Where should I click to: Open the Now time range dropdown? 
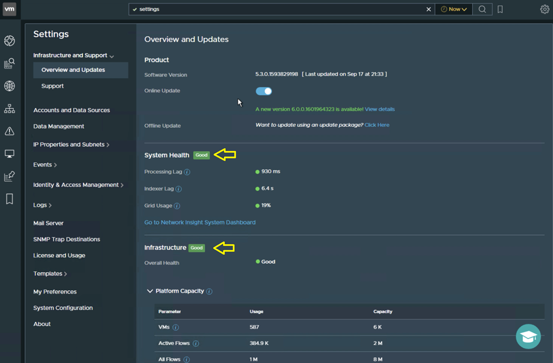pos(454,9)
